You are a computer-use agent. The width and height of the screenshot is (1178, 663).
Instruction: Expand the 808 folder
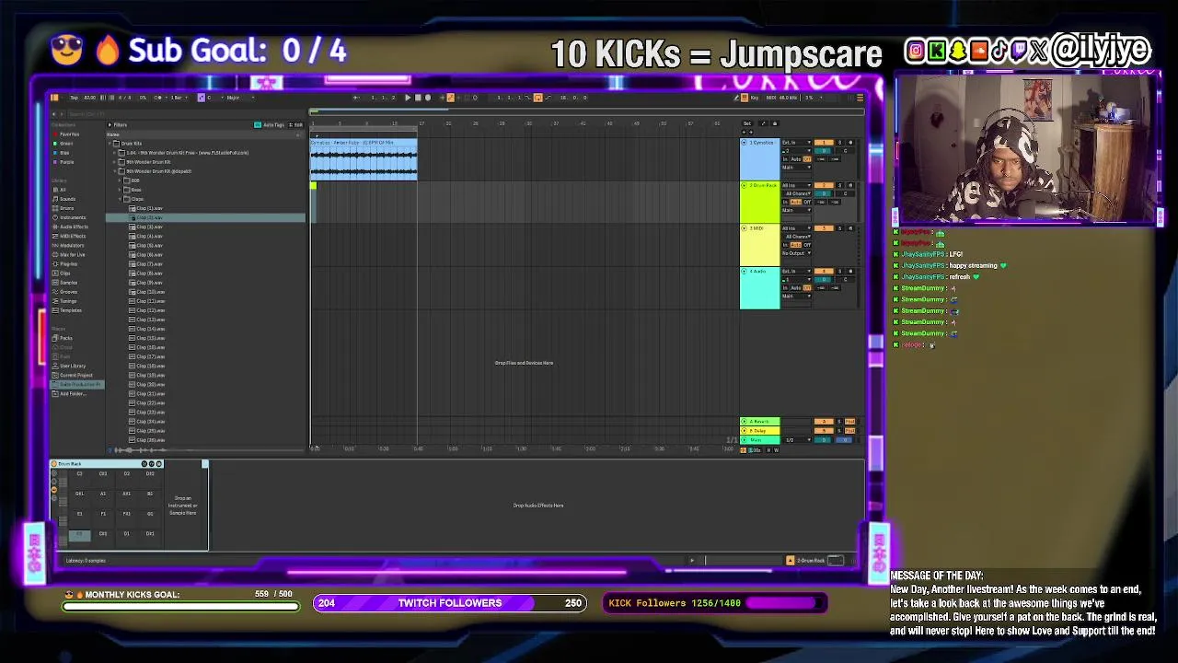pyautogui.click(x=120, y=180)
